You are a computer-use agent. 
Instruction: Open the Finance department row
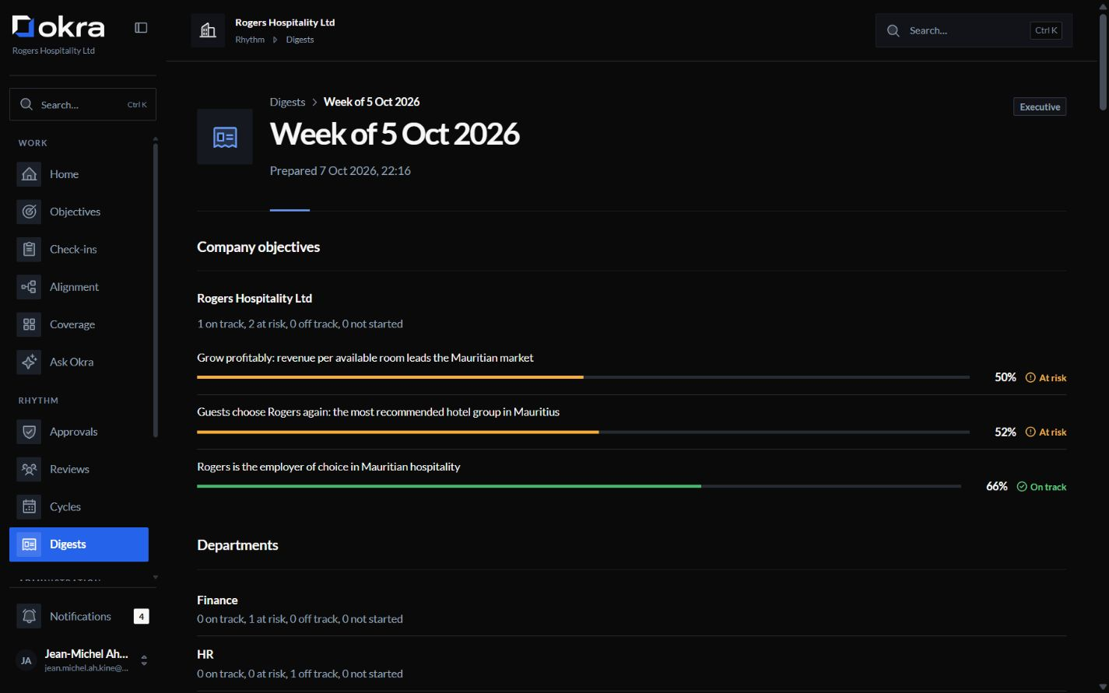click(631, 609)
